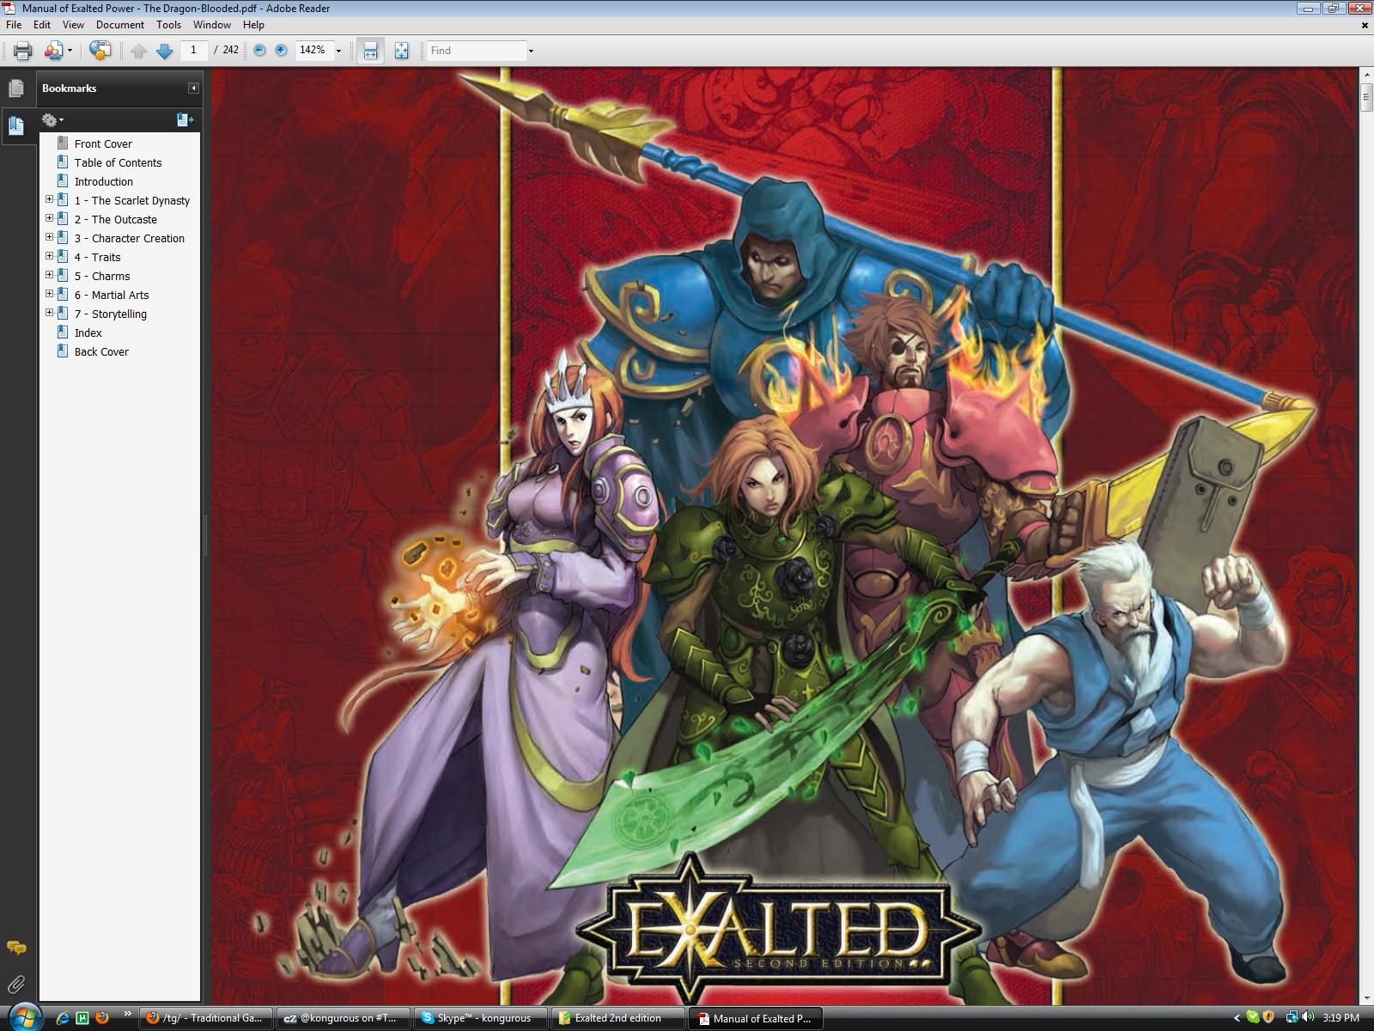The height and width of the screenshot is (1031, 1374).
Task: Open the Front Cover bookmark
Action: [x=103, y=143]
